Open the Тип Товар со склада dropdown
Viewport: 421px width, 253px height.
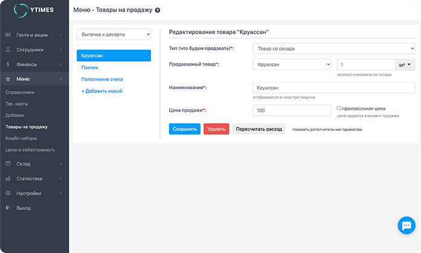333,48
